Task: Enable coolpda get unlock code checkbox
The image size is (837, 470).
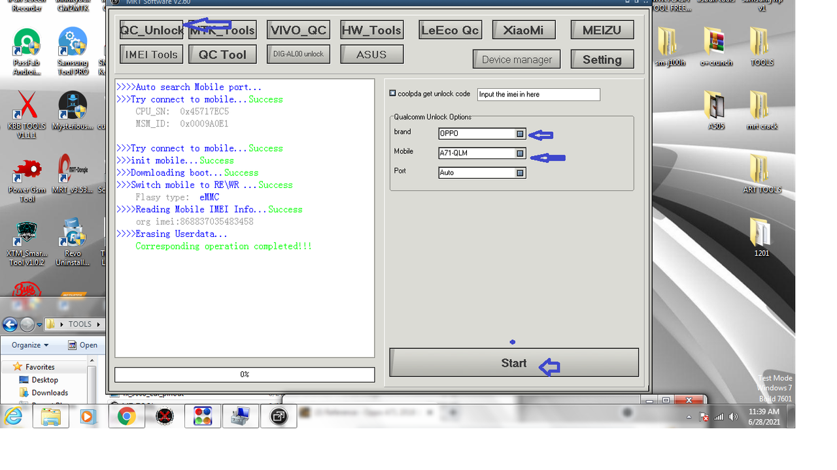Action: coord(392,93)
